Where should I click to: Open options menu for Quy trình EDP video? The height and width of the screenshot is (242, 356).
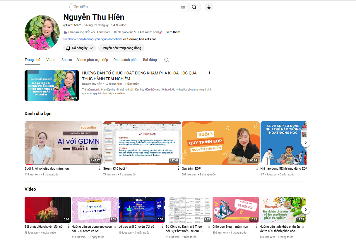click(257, 168)
